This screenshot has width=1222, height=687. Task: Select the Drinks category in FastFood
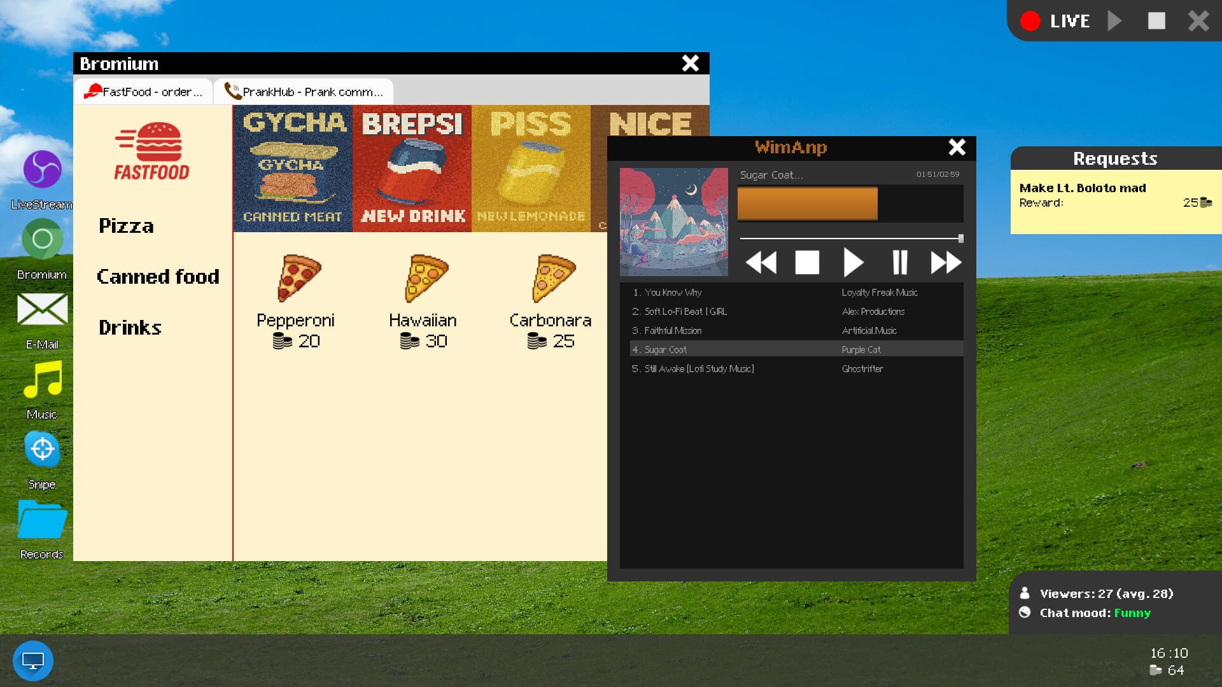coord(129,327)
